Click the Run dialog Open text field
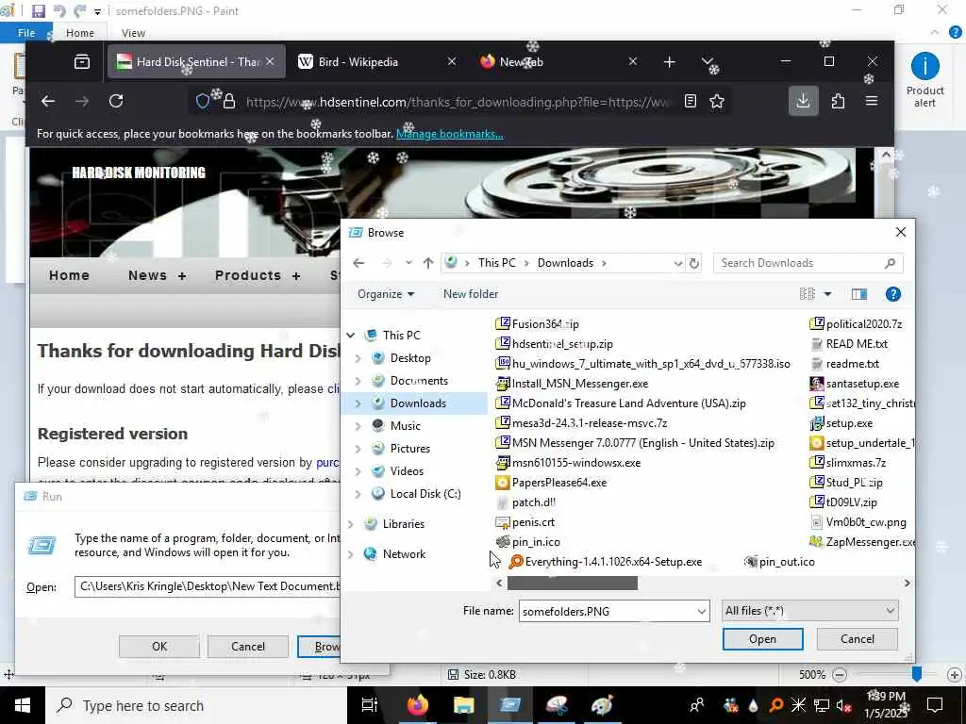The image size is (966, 724). 207,586
